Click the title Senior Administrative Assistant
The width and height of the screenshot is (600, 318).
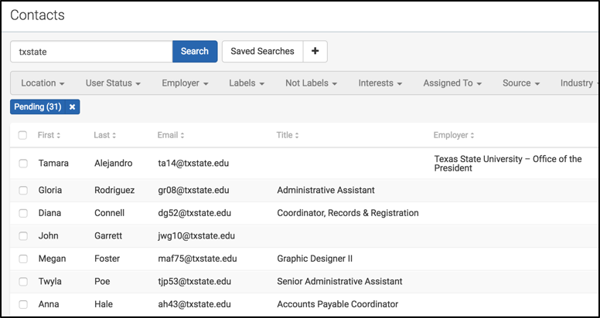coord(339,282)
